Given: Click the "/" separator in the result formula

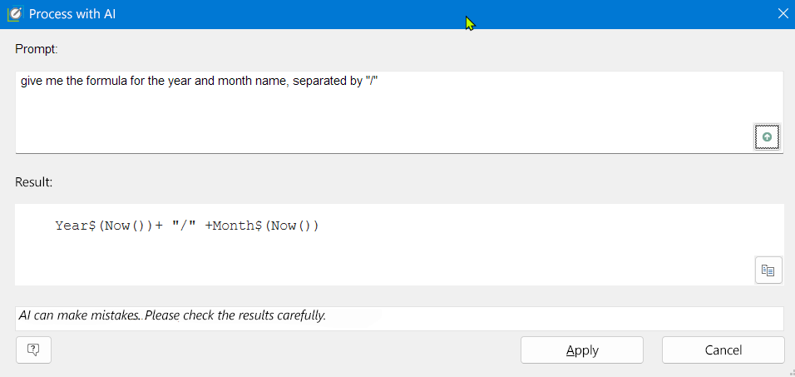Looking at the screenshot, I should [183, 226].
